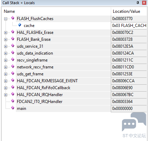Click address value 0x00000000 for main
Viewport: 149px width, 141px height.
coord(122,109)
